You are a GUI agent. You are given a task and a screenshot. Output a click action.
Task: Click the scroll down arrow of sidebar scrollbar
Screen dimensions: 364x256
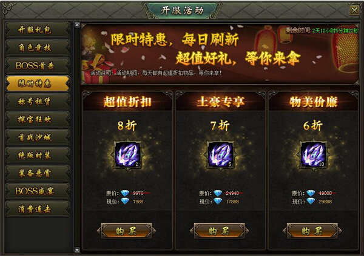click(x=77, y=250)
